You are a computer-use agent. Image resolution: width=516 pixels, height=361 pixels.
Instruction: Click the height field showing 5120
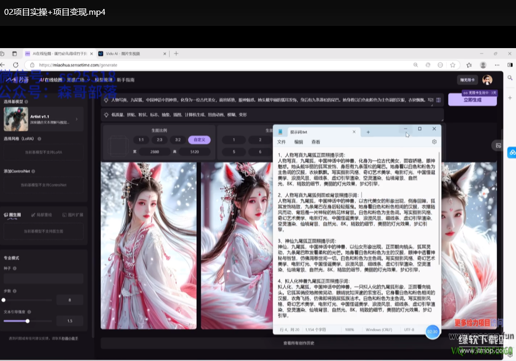[195, 152]
